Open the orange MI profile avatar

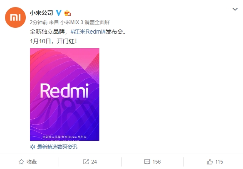15,17
